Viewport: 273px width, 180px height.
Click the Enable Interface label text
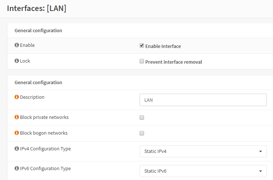click(163, 46)
